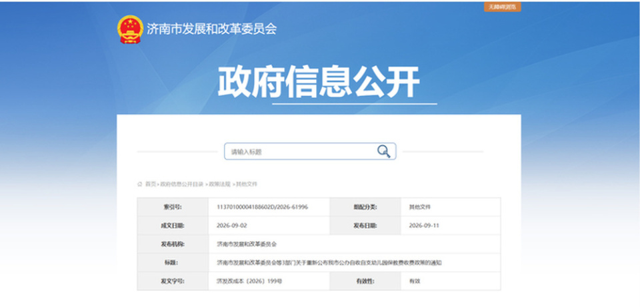Open the orange 无障碍浏览 accessibility button
This screenshot has height=307, width=640.
pyautogui.click(x=502, y=7)
